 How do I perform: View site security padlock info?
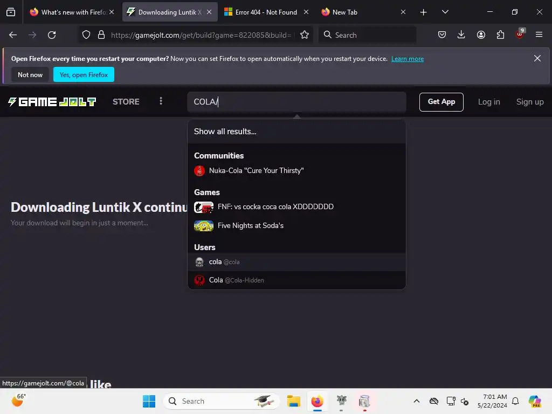click(101, 35)
